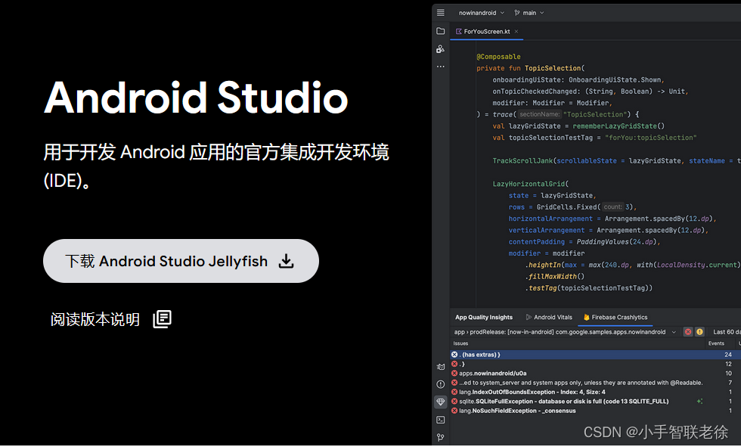The height and width of the screenshot is (447, 741).
Task: Click error icon on NoSuchFieldException row
Action: coord(454,411)
